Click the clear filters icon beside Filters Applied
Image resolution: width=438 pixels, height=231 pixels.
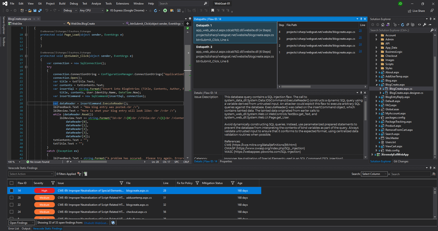click(x=79, y=174)
